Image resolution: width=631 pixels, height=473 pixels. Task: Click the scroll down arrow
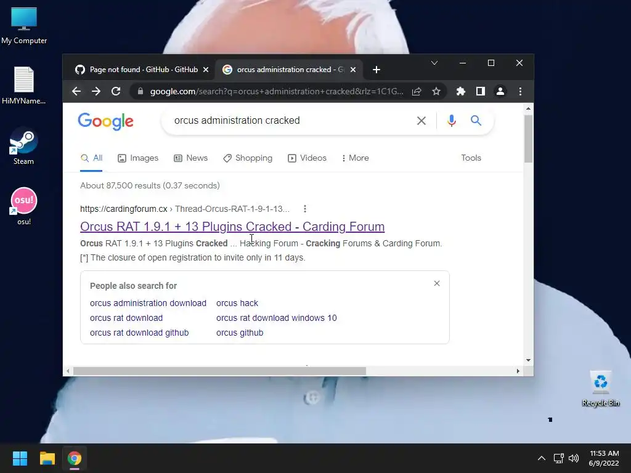tap(528, 360)
